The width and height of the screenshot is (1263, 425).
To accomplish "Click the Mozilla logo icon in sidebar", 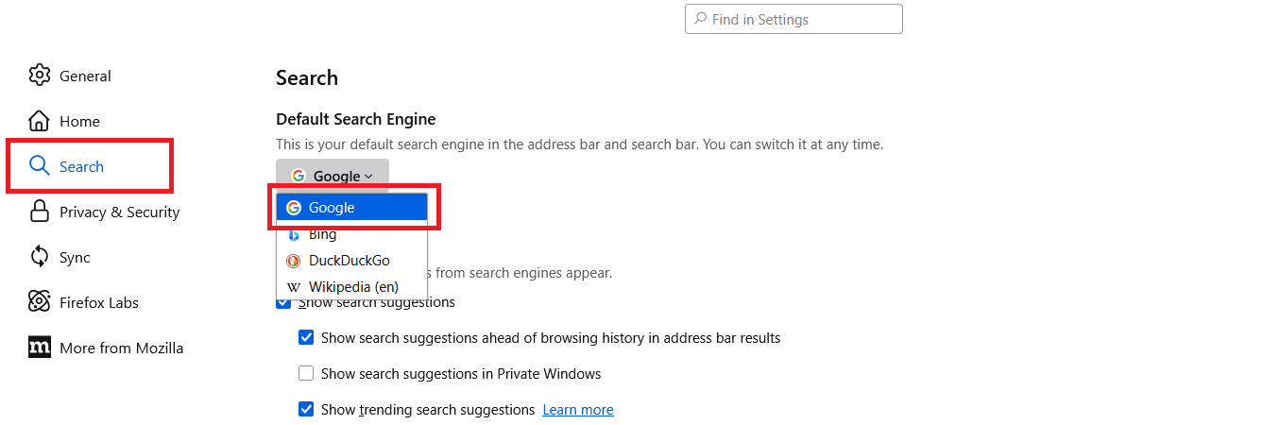I will 39,348.
